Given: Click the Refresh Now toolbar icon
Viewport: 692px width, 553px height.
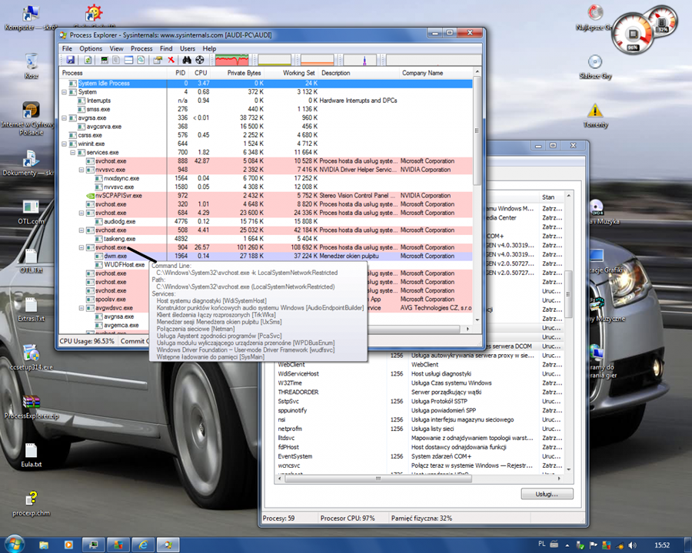Looking at the screenshot, I should pos(88,60).
